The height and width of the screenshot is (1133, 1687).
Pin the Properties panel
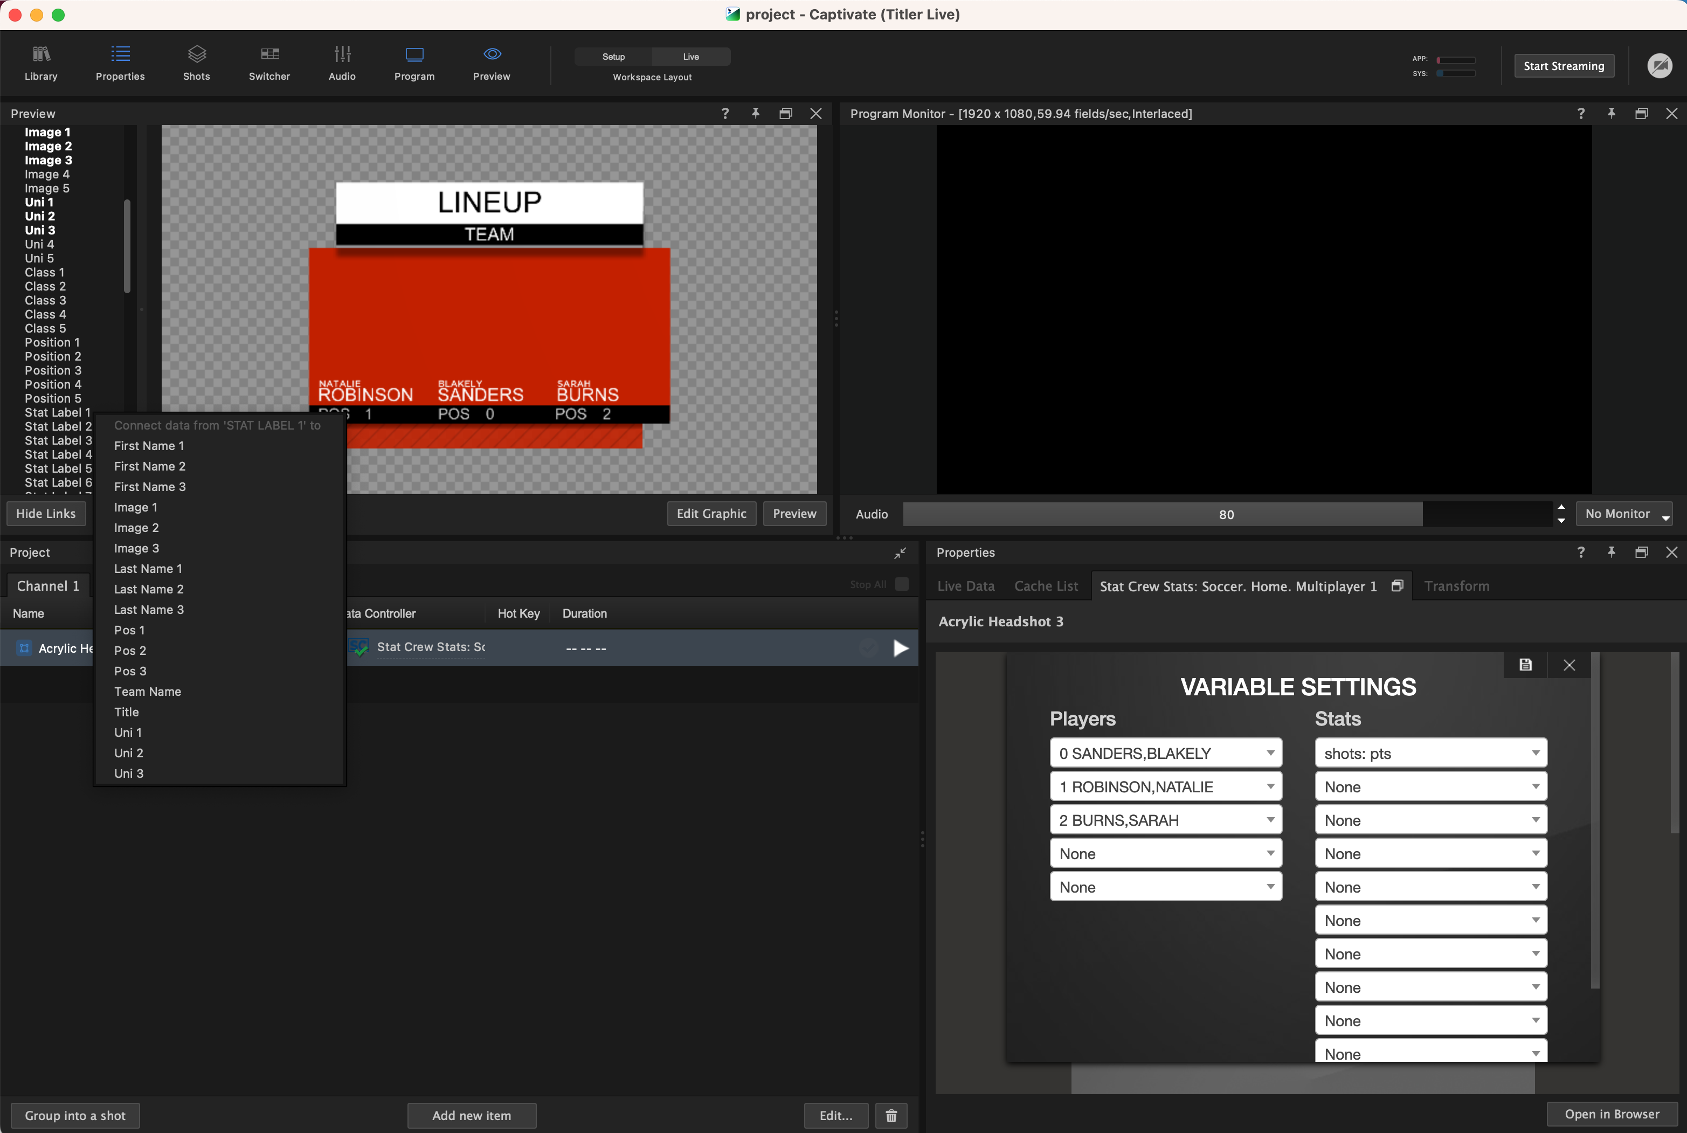[x=1611, y=552]
